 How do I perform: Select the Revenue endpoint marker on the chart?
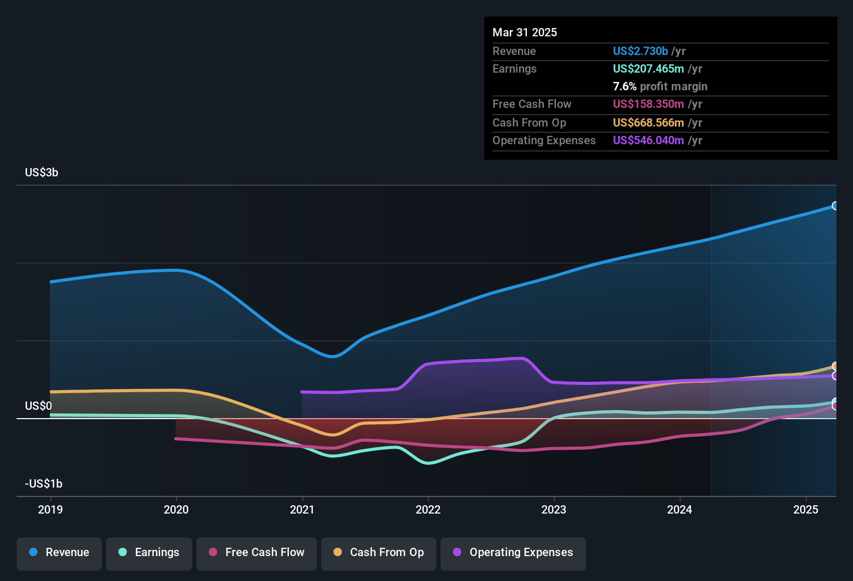coord(835,205)
